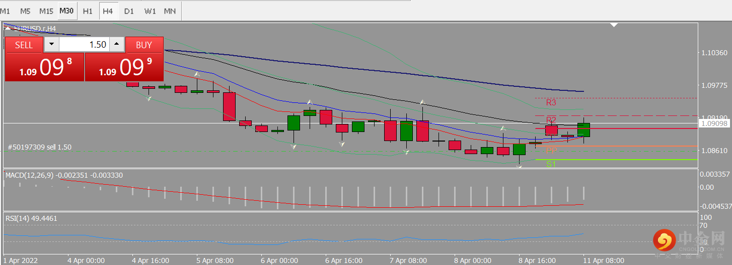Click the R3 pivot level label
732x265 pixels.
[x=551, y=102]
